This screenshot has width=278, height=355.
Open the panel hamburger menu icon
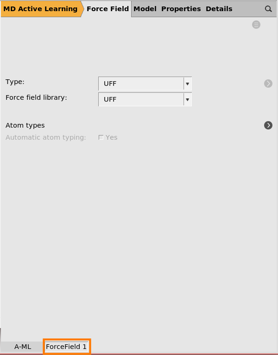tap(256, 25)
